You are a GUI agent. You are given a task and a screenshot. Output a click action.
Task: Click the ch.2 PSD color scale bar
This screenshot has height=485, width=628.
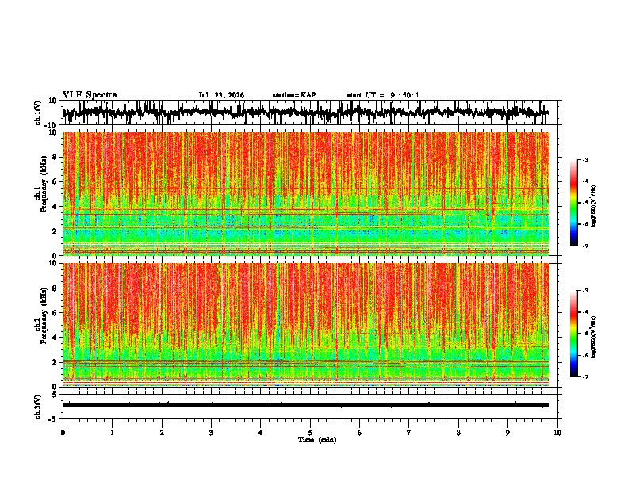(x=574, y=334)
